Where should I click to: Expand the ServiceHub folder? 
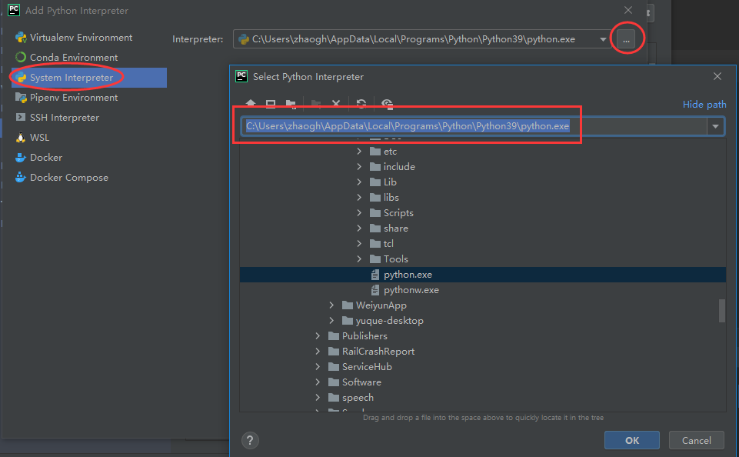coord(318,367)
